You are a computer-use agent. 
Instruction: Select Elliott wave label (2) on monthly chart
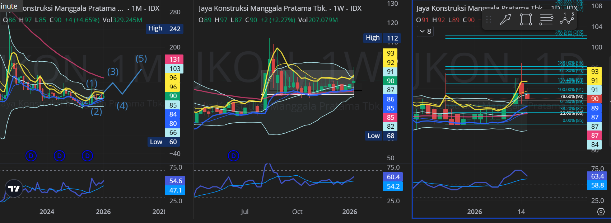click(x=96, y=112)
